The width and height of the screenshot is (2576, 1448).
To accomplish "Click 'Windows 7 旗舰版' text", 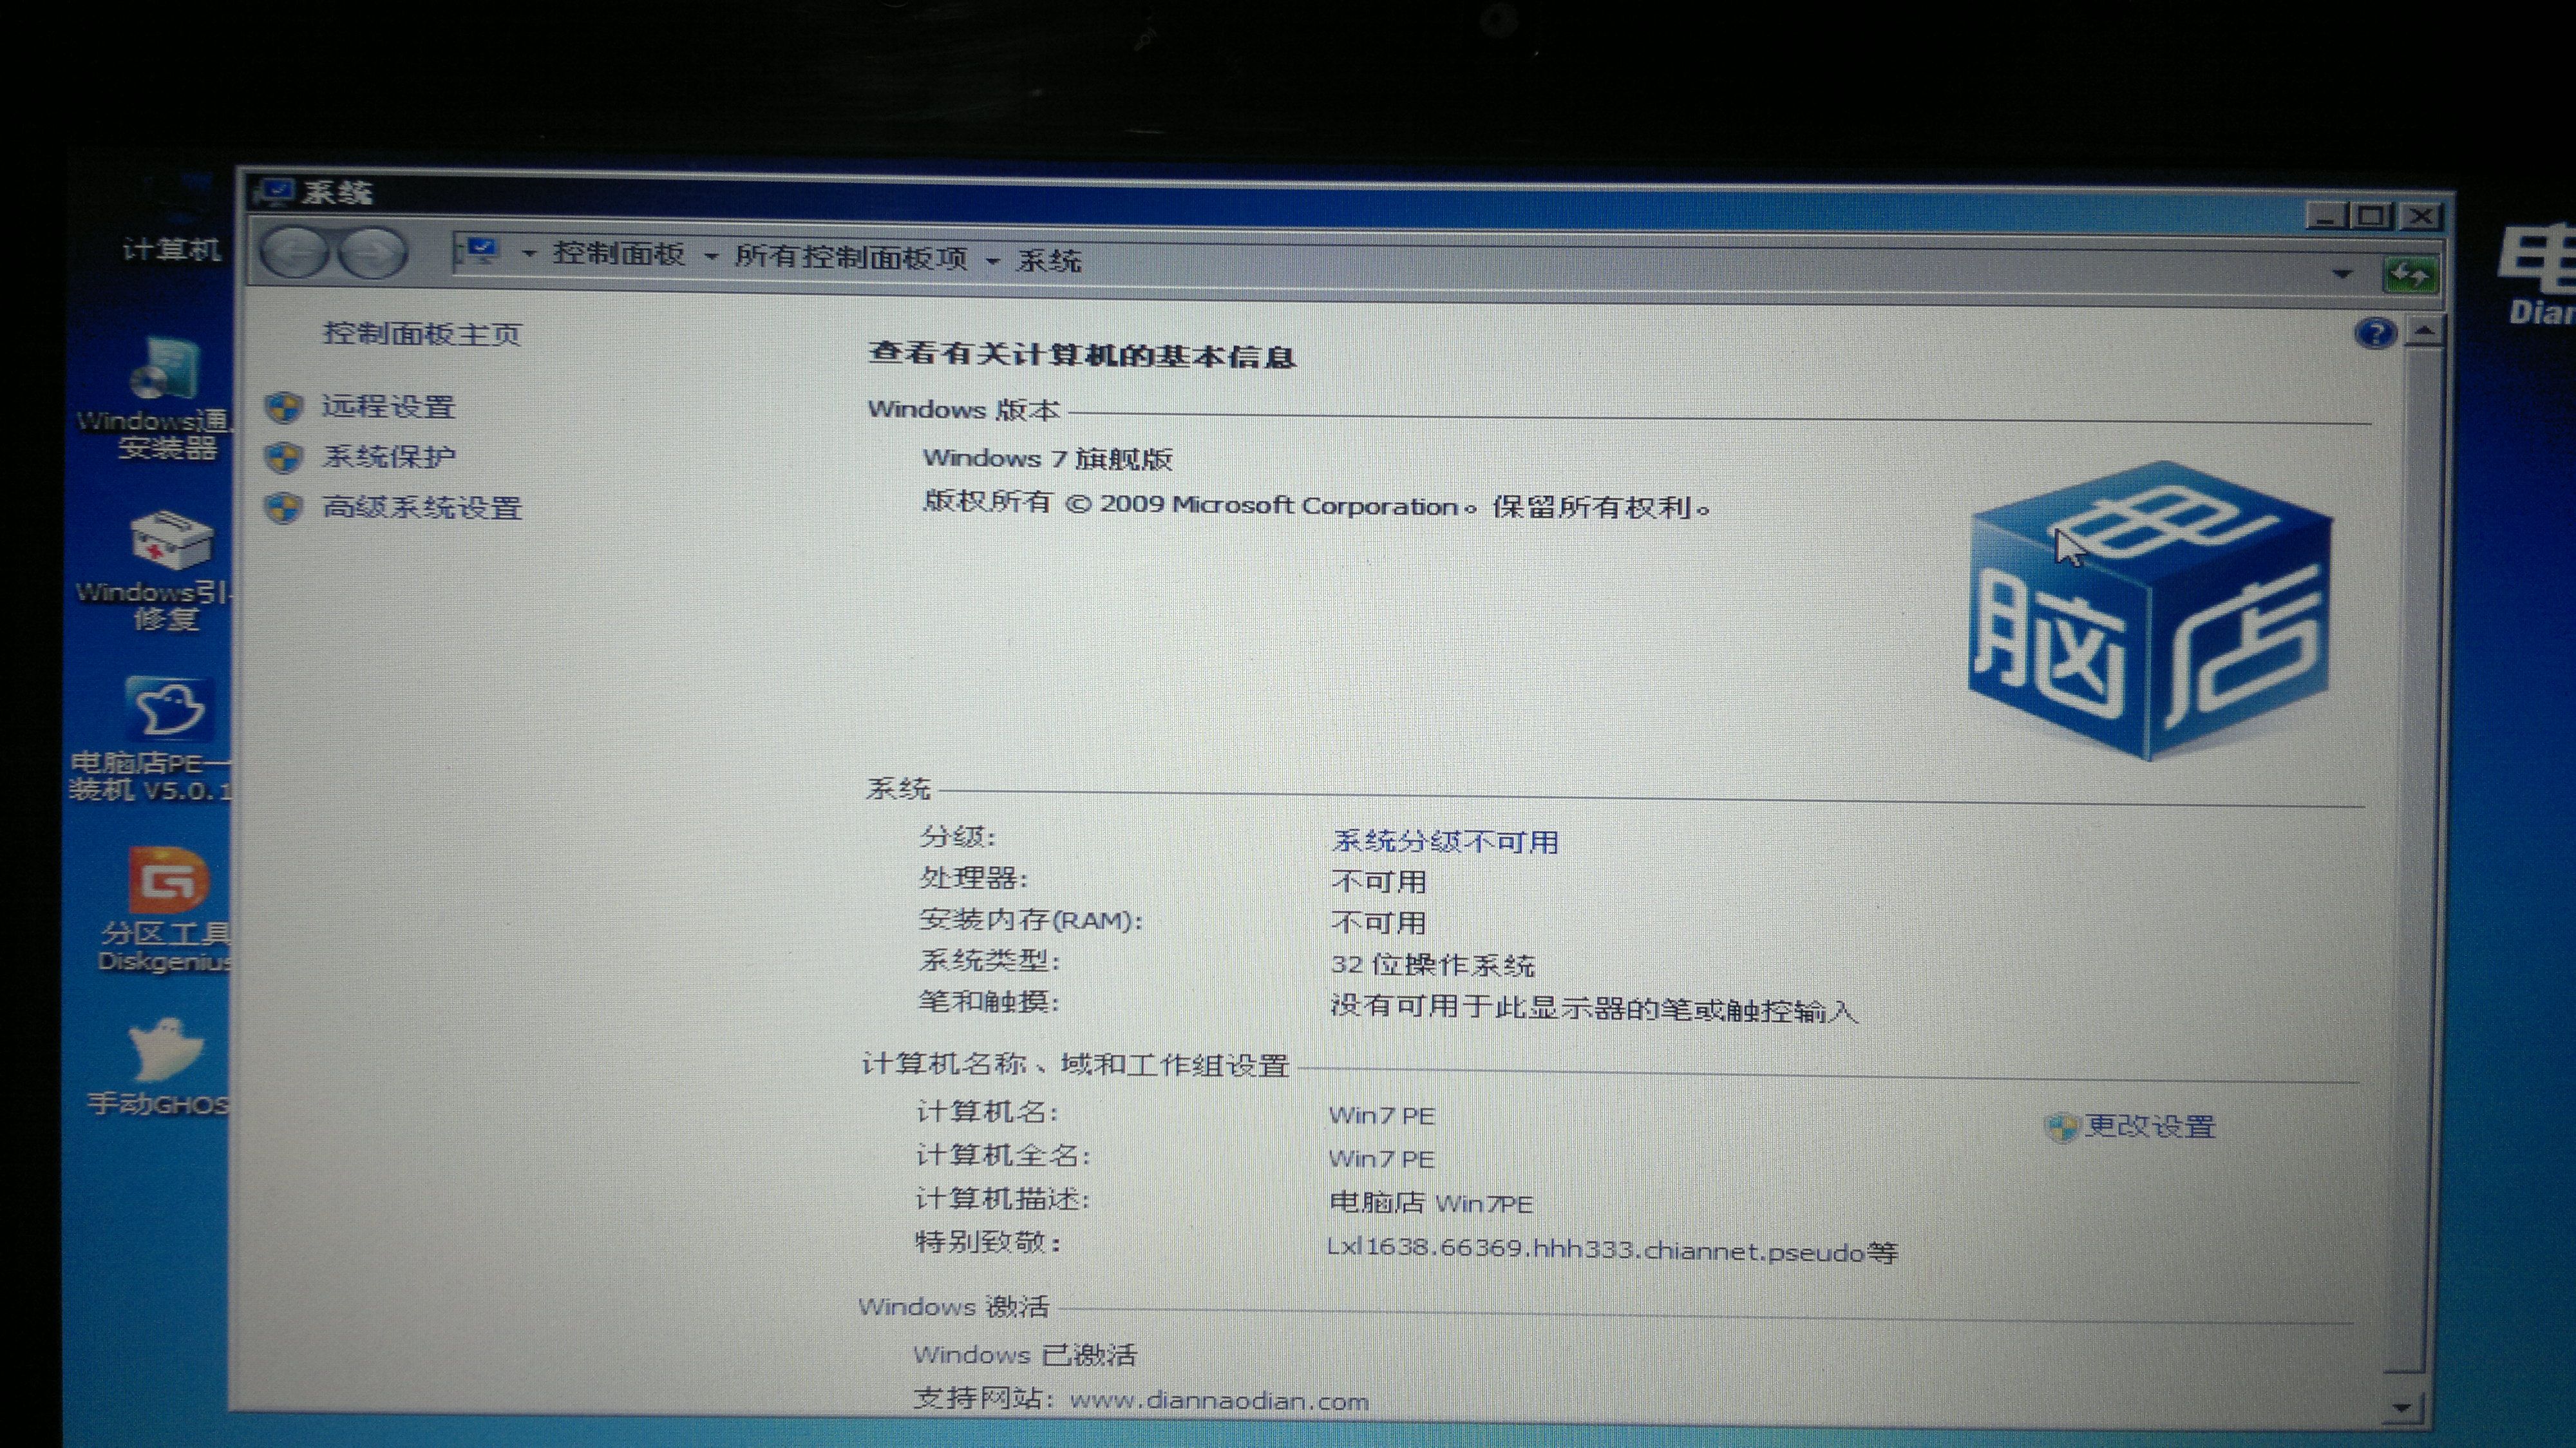I will pos(1047,458).
